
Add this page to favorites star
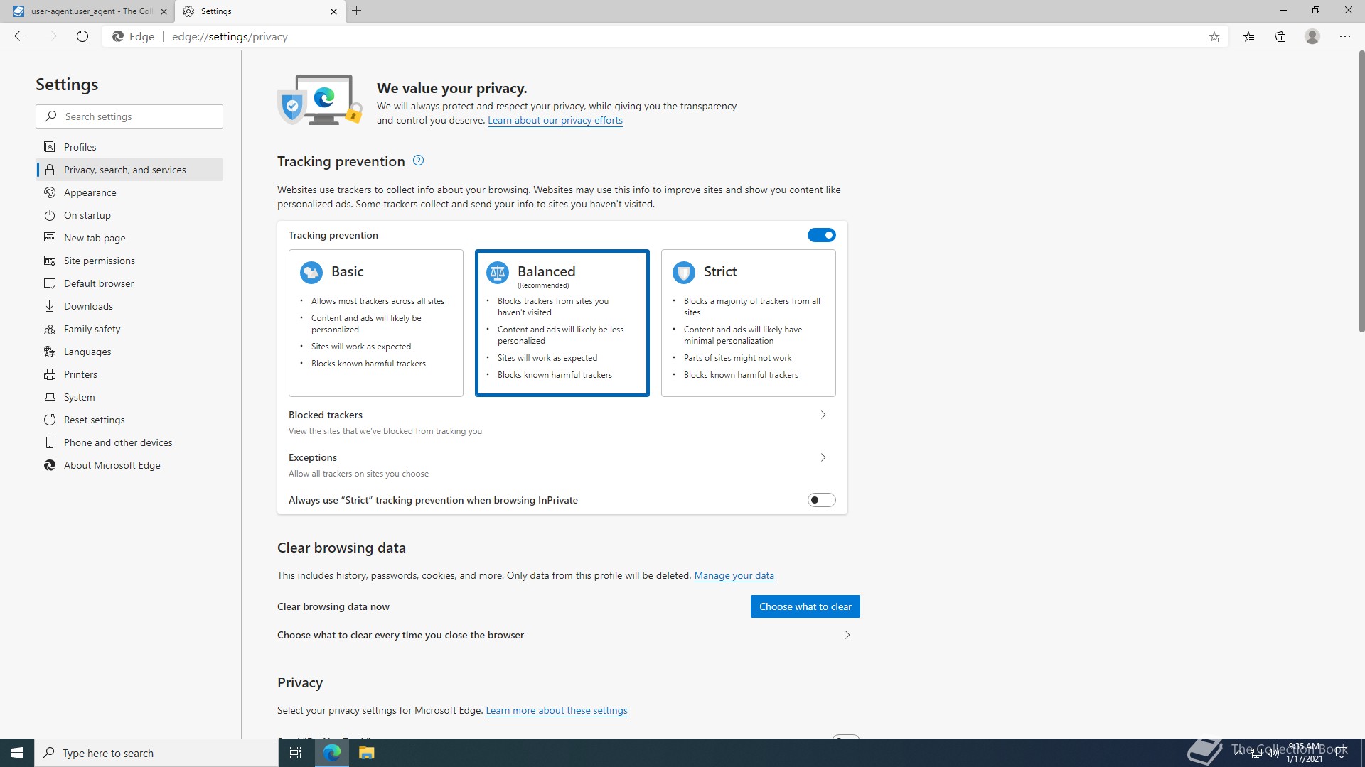pos(1214,37)
